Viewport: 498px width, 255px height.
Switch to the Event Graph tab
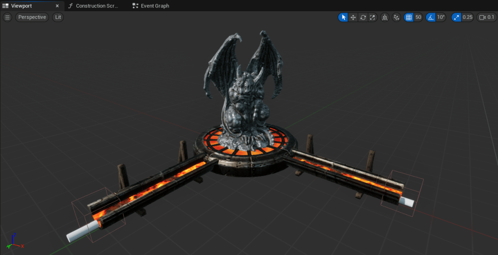point(154,6)
